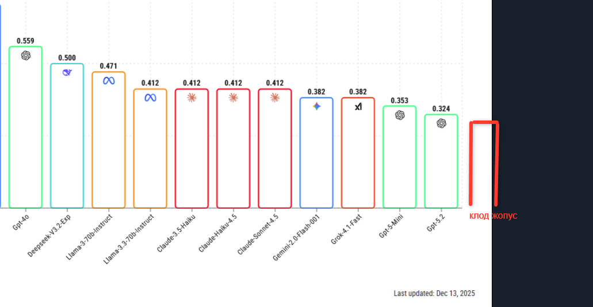Viewport: 593px width, 307px height.
Task: Click OpenAI icon on the Gpt-5-Mini bar
Action: [400, 115]
